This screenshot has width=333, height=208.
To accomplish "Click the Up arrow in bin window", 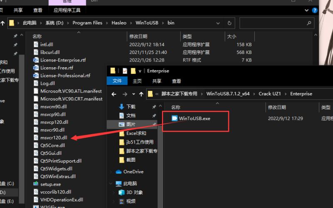I will point(2,23).
